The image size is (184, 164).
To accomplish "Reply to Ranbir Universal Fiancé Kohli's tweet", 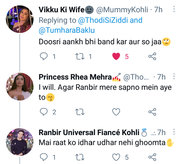I will (x=44, y=157).
